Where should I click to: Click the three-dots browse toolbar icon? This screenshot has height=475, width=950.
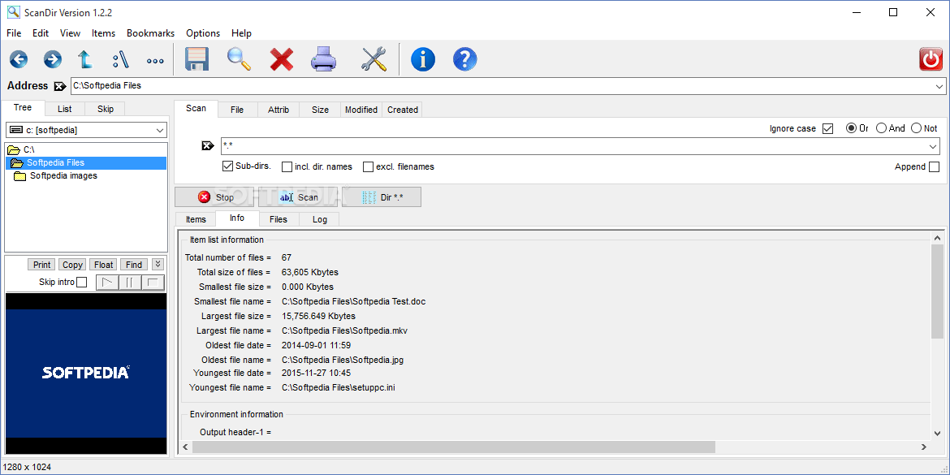click(156, 61)
